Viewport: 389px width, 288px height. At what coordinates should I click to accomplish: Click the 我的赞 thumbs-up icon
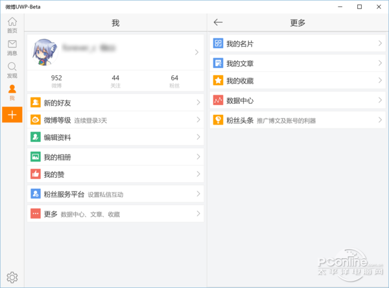[36, 174]
